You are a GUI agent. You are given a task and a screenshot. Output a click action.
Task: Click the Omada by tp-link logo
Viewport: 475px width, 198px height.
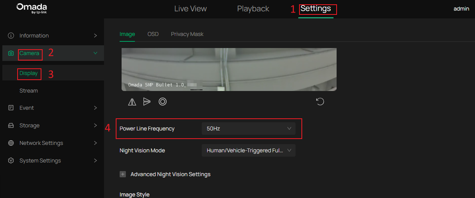tap(32, 9)
